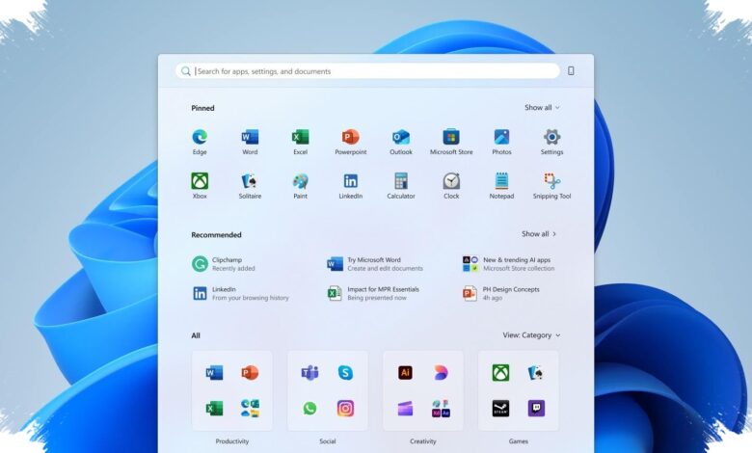
Task: Click the phone icon beside search bar
Action: tap(571, 71)
